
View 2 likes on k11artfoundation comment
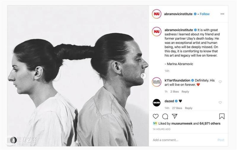pos(174,92)
